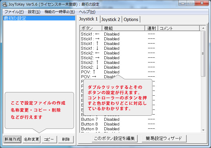This screenshot has width=211, height=148.
Task: Select the POV right arrow row
Action: tap(140, 77)
